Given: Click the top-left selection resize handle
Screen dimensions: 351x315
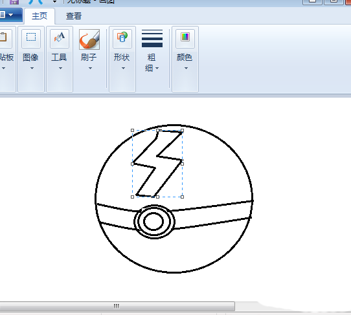Looking at the screenshot, I should click(x=132, y=131).
